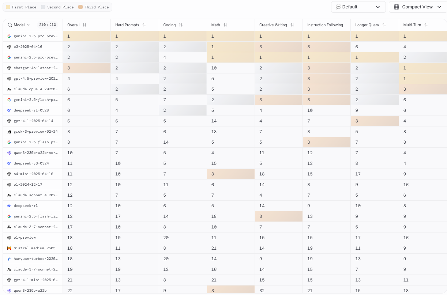Open the Default category dropdown
This screenshot has width=447, height=295.
coord(358,7)
